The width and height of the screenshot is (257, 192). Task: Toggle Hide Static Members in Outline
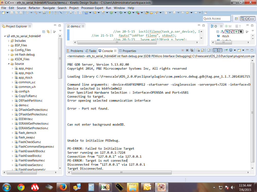click(232, 32)
